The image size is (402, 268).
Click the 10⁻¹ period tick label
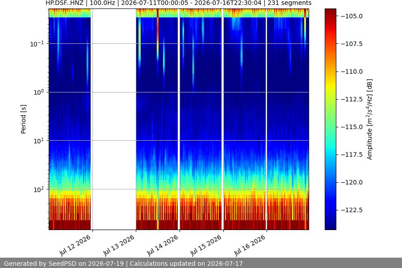pos(37,44)
